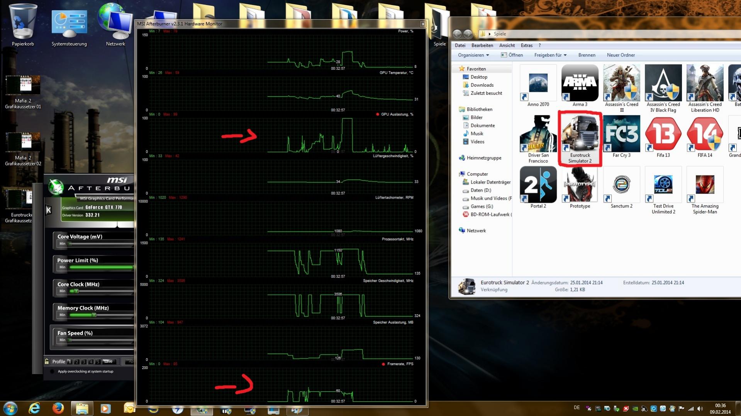Open the BD-ROM-Laufwerk drive
The image size is (741, 416).
(487, 215)
